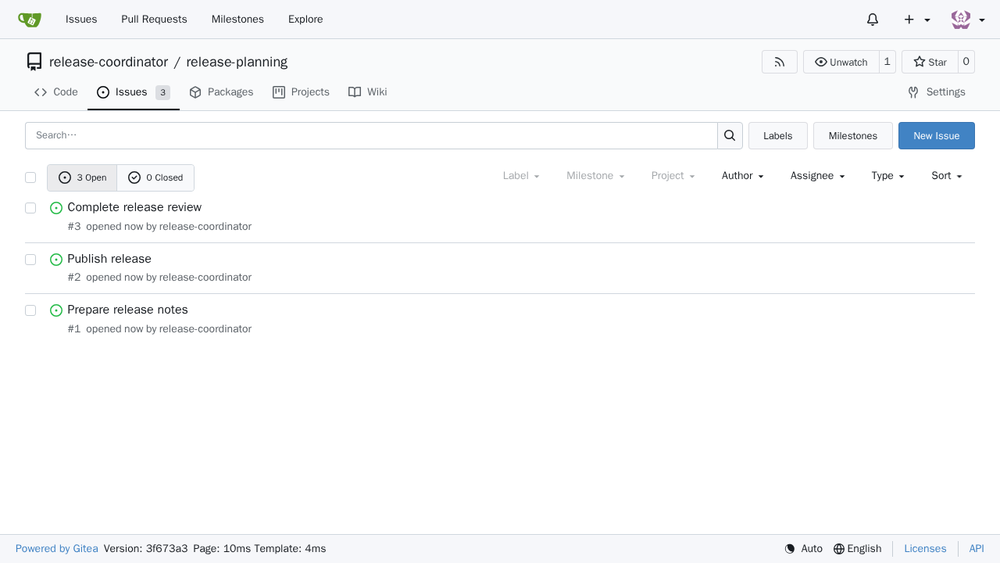Open the user avatar menu

[968, 20]
